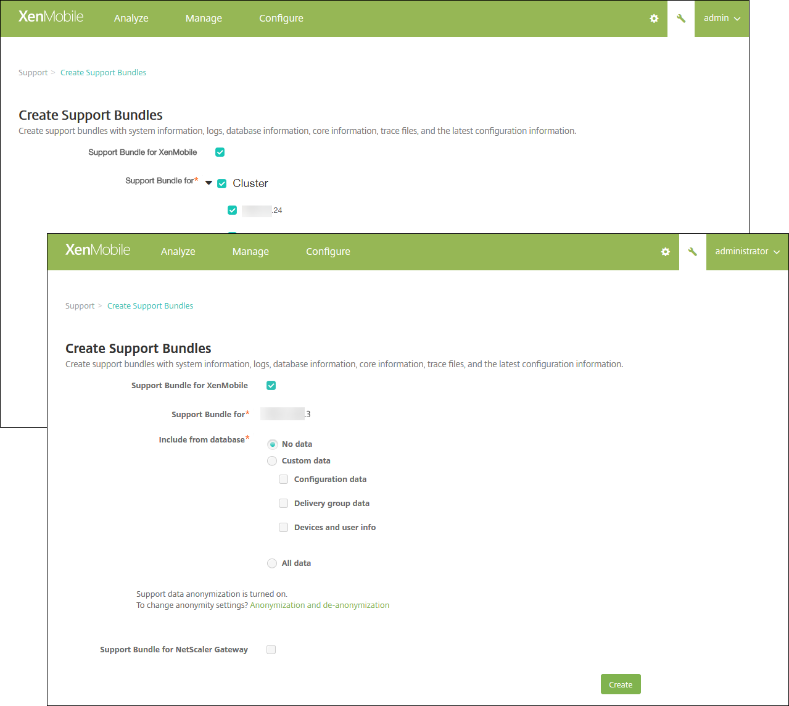Select the All data radio button
Viewport: 789px width, 706px height.
272,563
